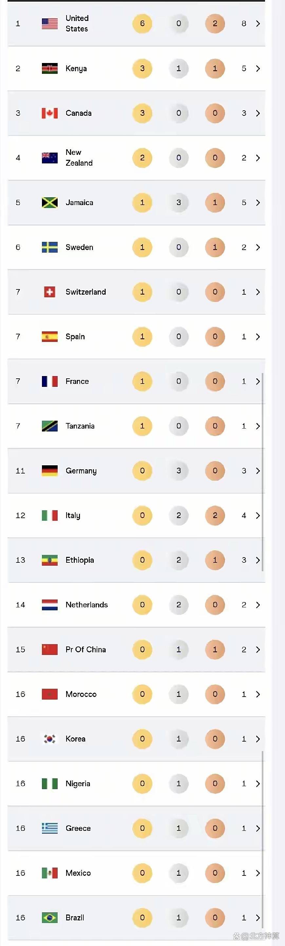Click the Kenya flag icon
This screenshot has width=285, height=946.
click(x=49, y=68)
